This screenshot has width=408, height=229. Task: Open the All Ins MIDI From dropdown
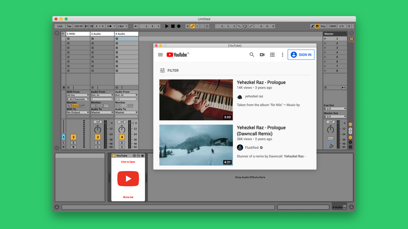pos(78,95)
